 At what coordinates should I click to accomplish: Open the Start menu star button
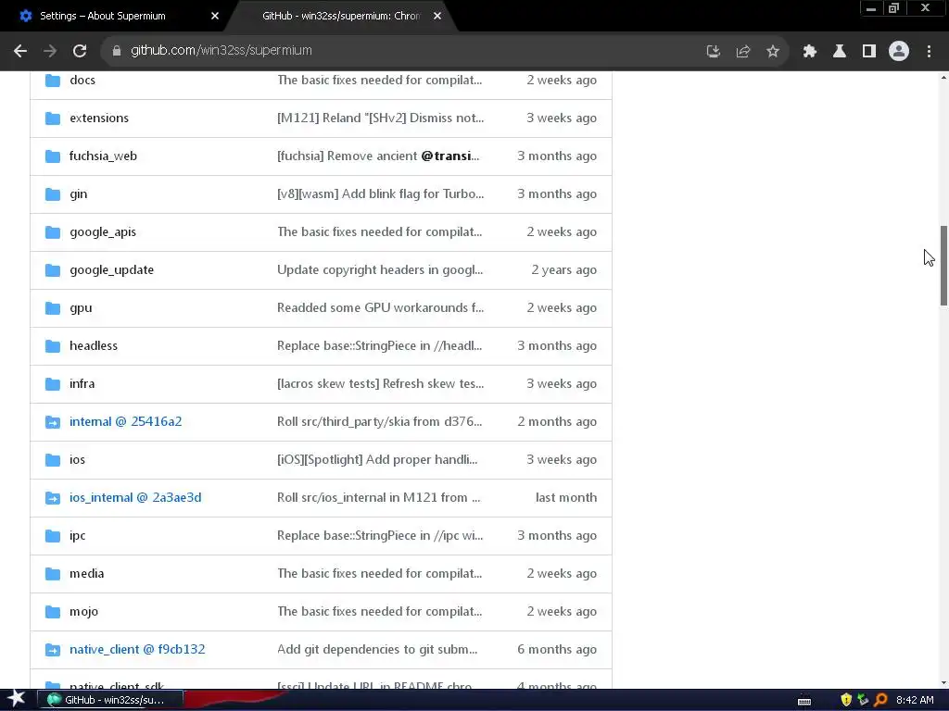coord(17,699)
